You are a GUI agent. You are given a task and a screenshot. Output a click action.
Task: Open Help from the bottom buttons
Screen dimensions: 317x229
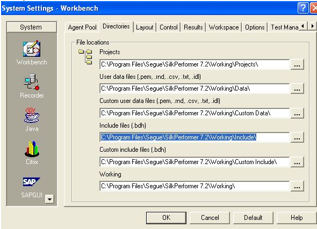point(297,218)
